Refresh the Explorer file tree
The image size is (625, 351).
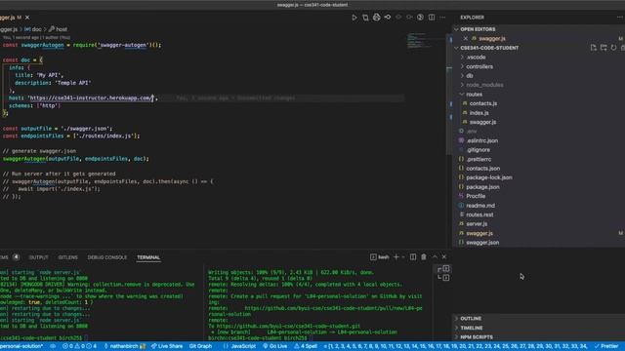pyautogui.click(x=613, y=48)
